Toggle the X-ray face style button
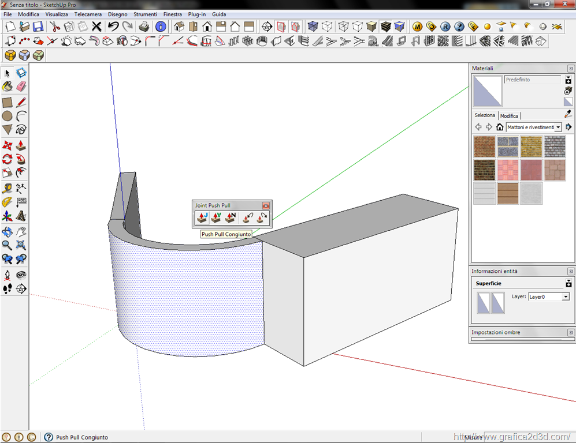576x443 pixels. [x=313, y=27]
